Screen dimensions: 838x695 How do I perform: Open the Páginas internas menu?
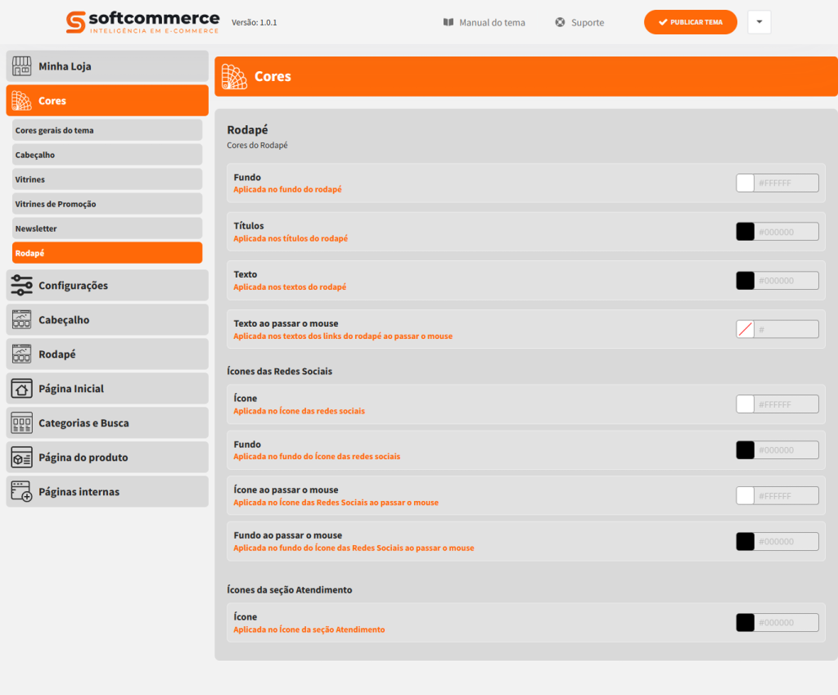tap(107, 491)
